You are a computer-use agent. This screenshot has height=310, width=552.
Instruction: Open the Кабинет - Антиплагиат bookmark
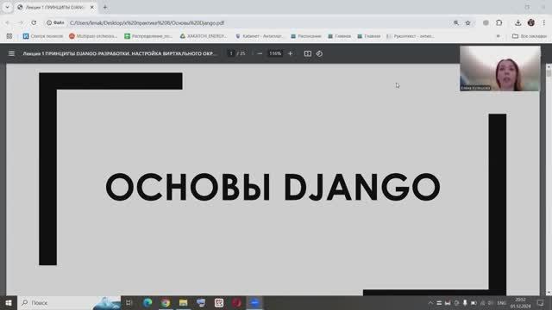pyautogui.click(x=259, y=36)
